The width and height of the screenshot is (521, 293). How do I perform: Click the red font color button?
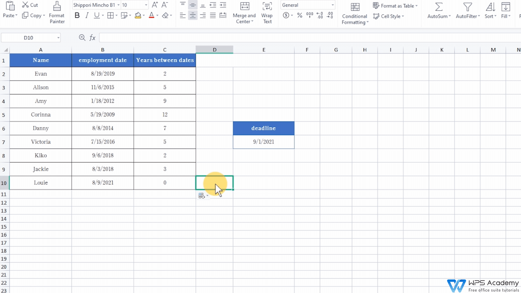tap(152, 15)
